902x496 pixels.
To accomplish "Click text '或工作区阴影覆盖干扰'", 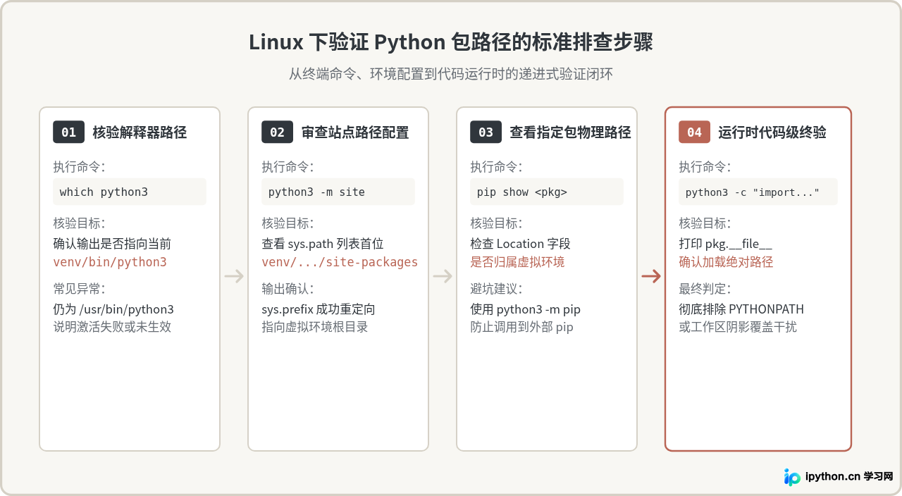I will pyautogui.click(x=738, y=327).
